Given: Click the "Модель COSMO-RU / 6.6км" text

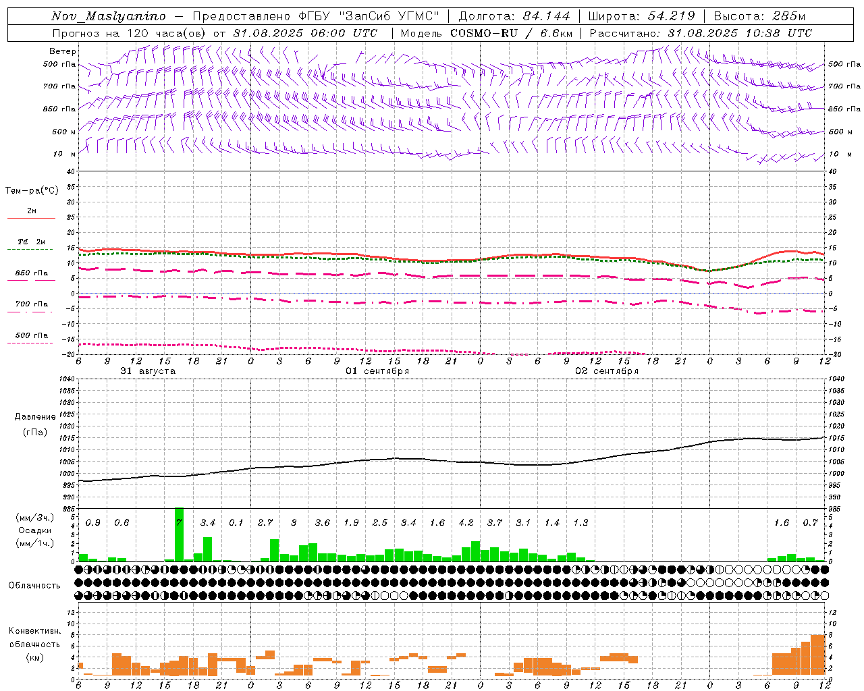Looking at the screenshot, I should (x=487, y=33).
